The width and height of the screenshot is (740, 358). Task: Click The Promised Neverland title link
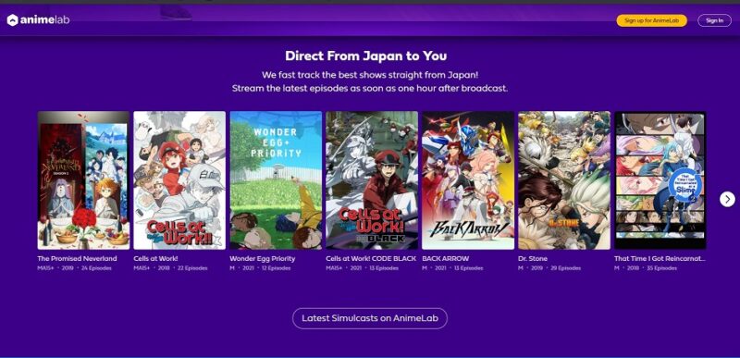[x=77, y=258]
